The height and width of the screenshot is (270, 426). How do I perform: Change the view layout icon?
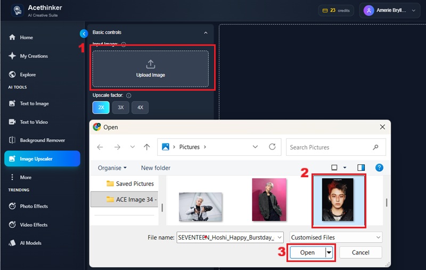click(x=334, y=168)
